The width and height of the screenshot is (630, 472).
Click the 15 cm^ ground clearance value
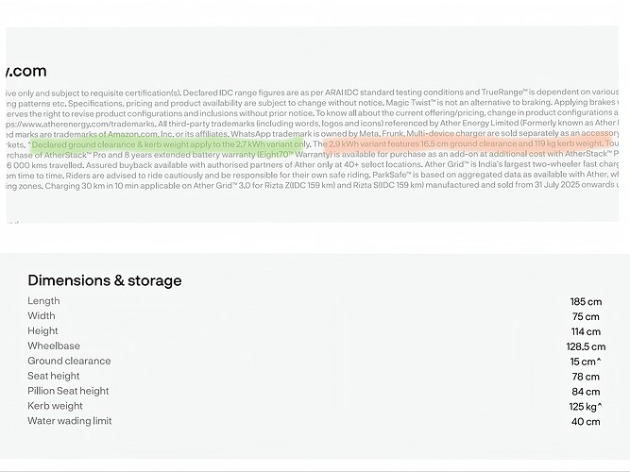(x=586, y=362)
